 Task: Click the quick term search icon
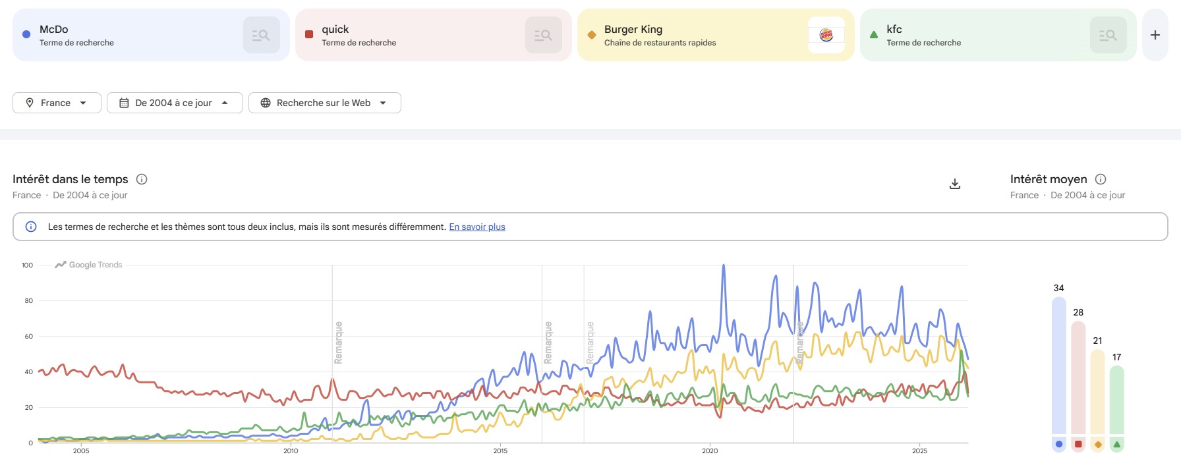click(x=543, y=35)
